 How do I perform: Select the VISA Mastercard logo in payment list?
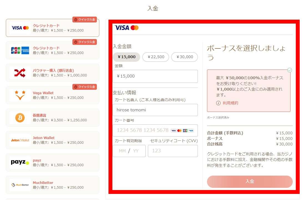[20, 28]
